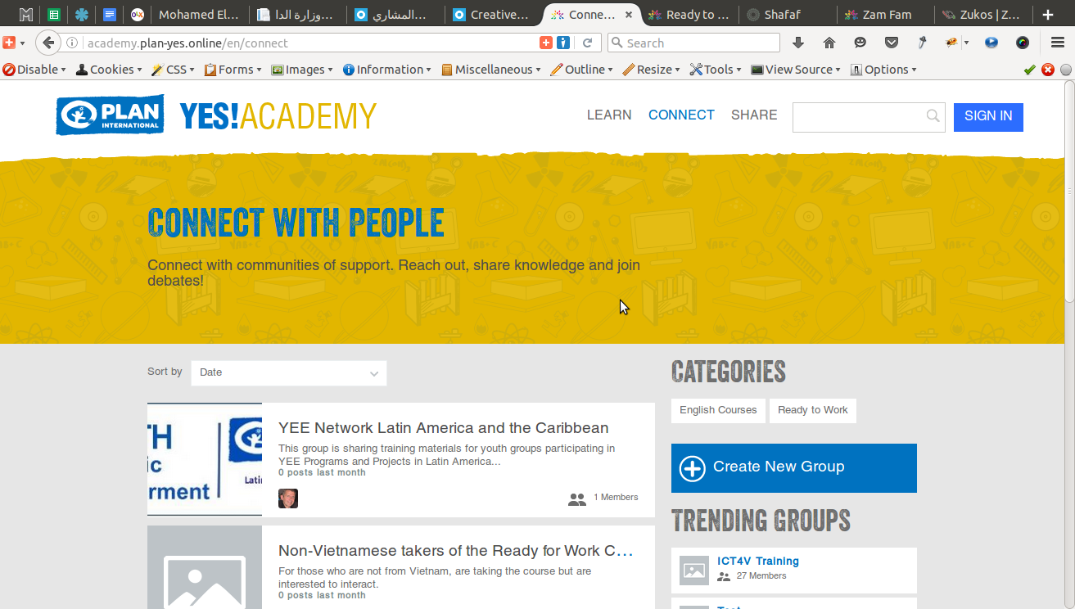
Task: Open the round color wheel extension icon
Action: (x=1023, y=43)
